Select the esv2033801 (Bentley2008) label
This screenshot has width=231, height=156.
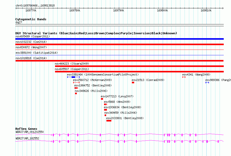point(125,118)
